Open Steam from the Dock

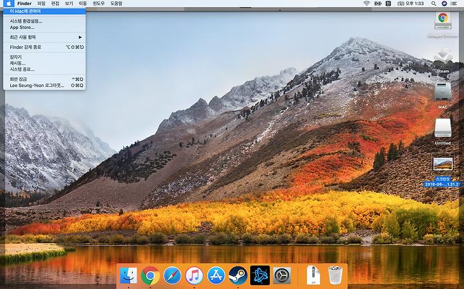click(238, 275)
